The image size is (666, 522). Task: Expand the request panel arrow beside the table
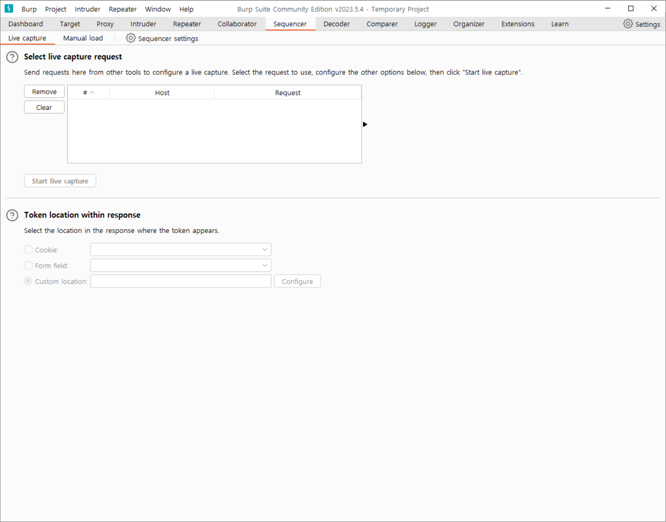point(365,124)
